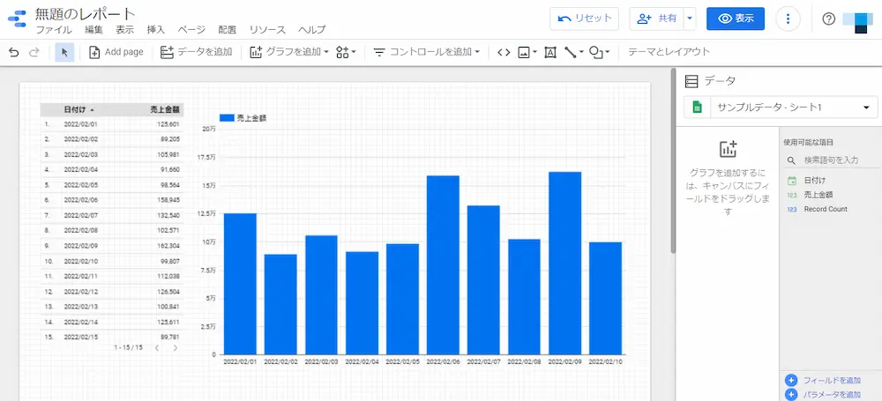Click the blue 表示 view button
The width and height of the screenshot is (882, 401).
click(736, 19)
